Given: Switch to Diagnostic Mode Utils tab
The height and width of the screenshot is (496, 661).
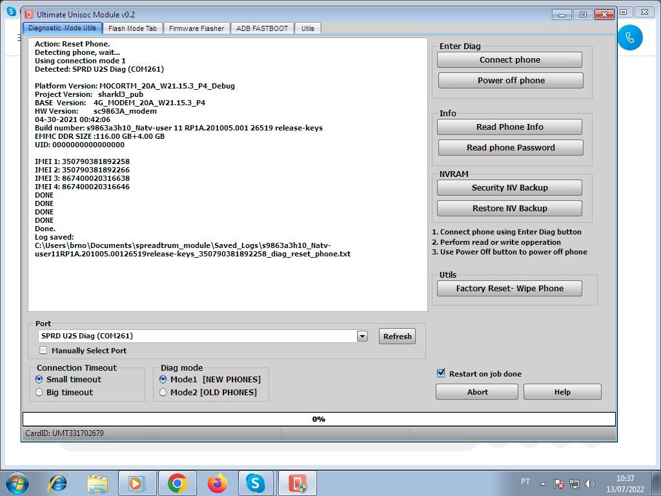Looking at the screenshot, I should click(63, 28).
